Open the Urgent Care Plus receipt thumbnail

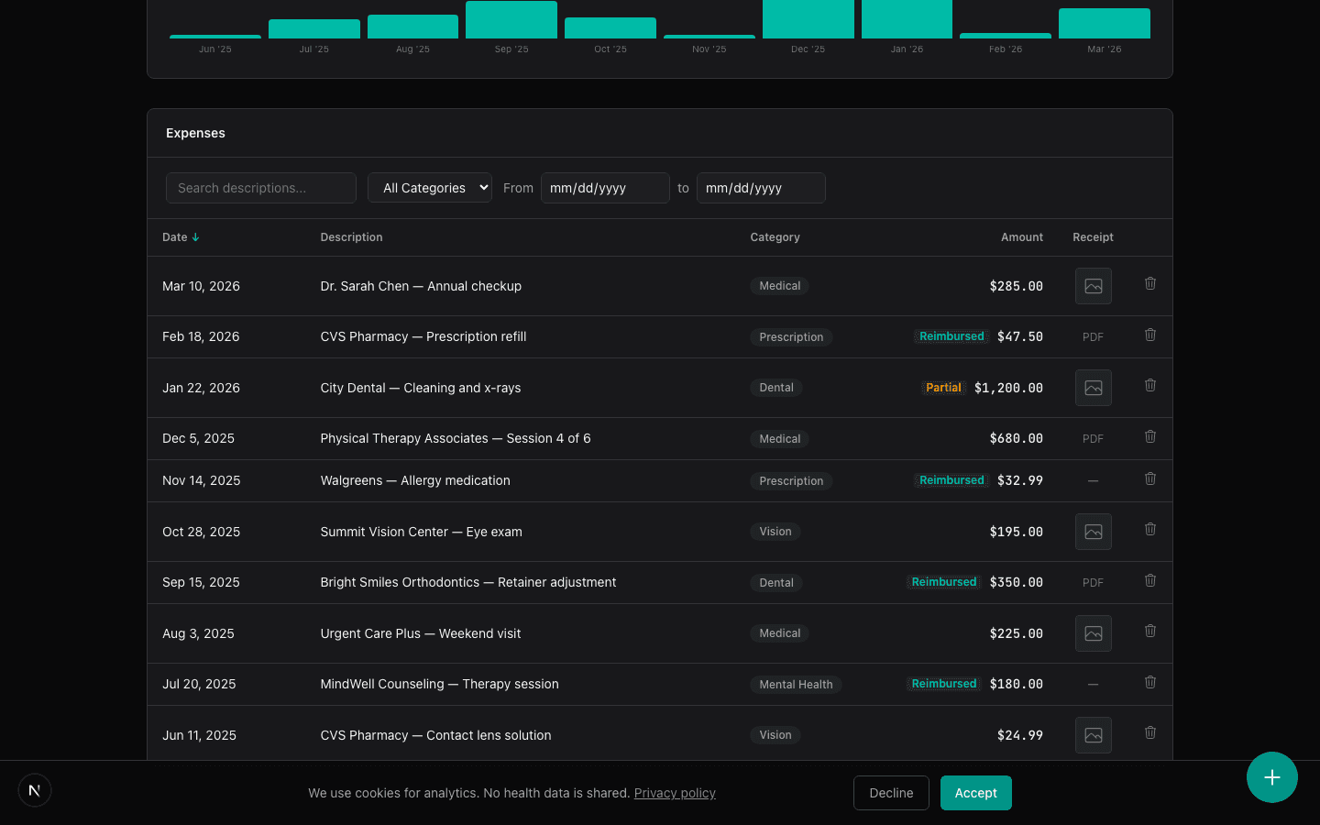tap(1093, 633)
